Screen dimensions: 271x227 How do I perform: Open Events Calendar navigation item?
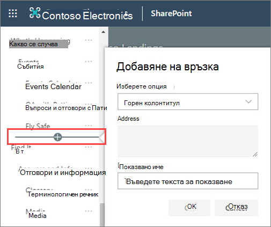(53, 86)
